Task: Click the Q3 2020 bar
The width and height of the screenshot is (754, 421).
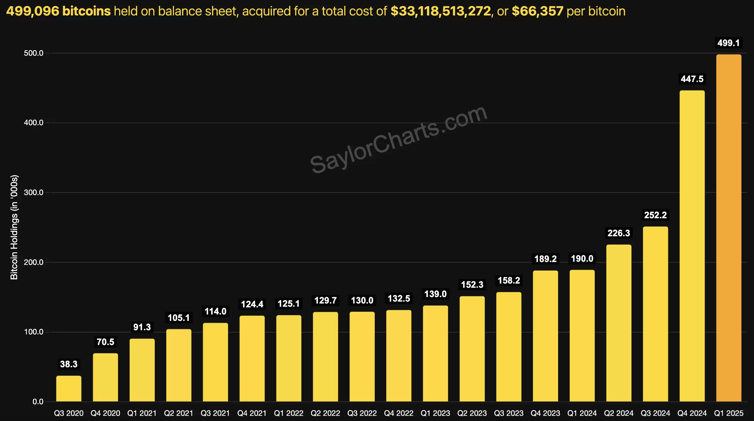Action: (x=69, y=388)
